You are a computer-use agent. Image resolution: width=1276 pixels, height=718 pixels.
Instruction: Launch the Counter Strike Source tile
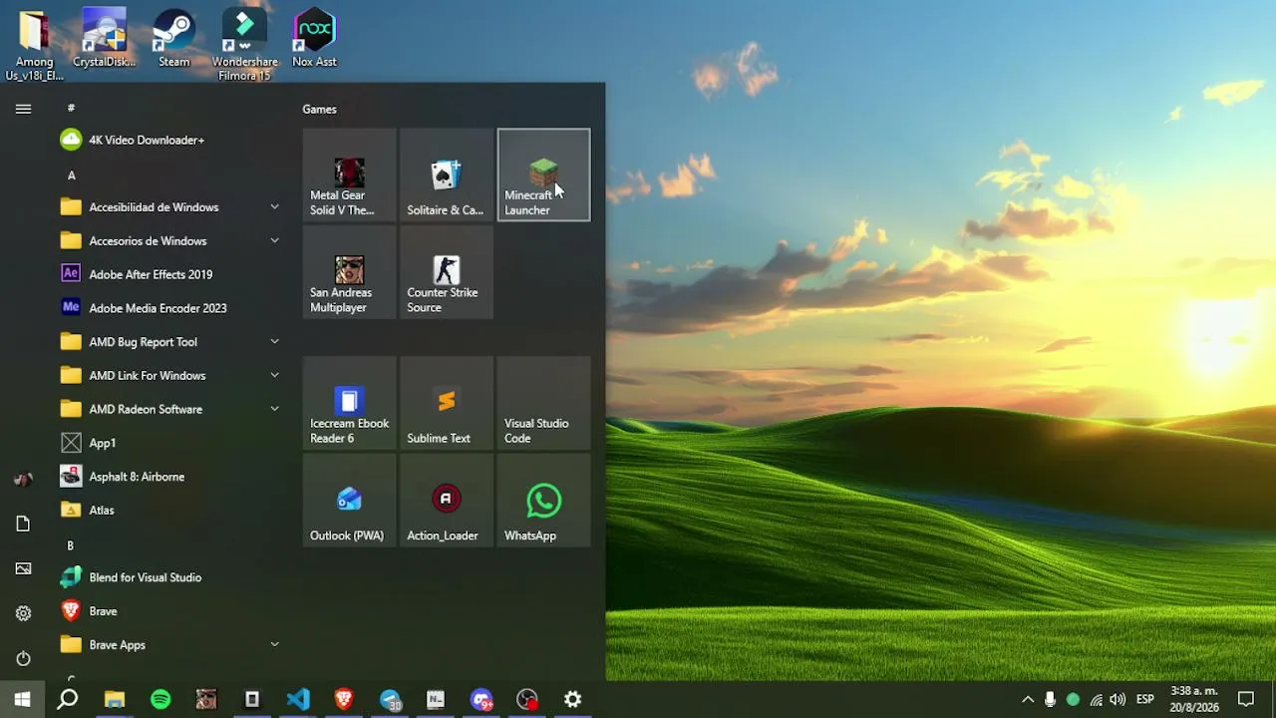pos(446,272)
